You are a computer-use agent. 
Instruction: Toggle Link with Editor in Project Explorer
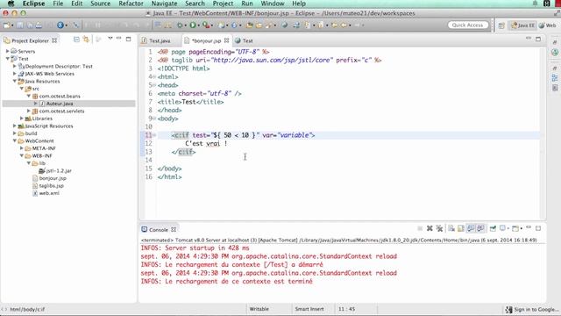coord(86,39)
